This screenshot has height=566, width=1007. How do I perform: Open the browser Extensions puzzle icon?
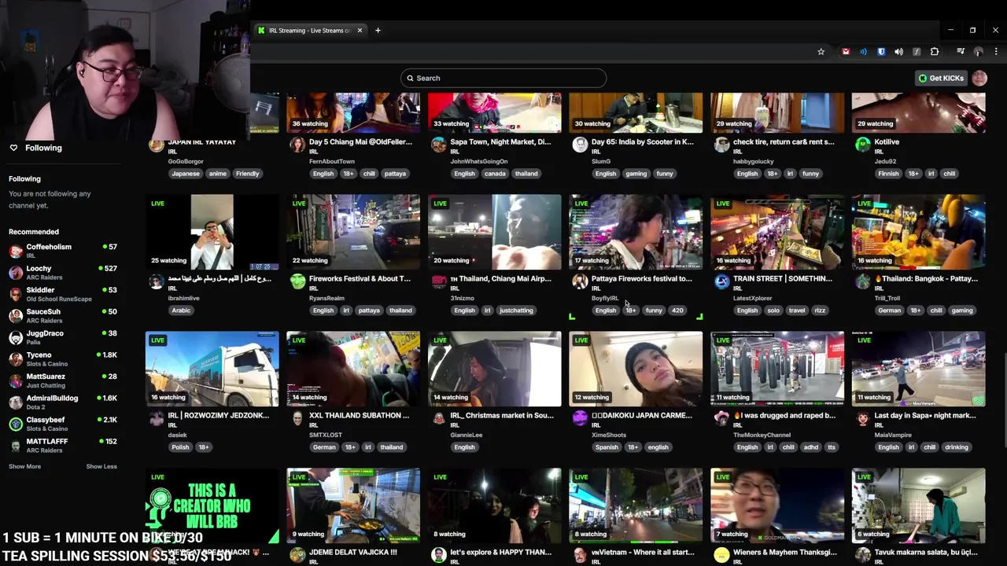click(x=935, y=52)
